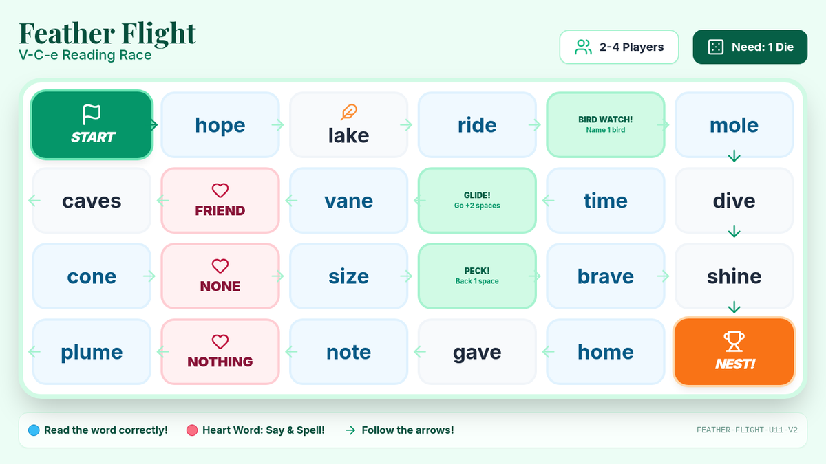The width and height of the screenshot is (826, 464).
Task: Click the Feather Flight title
Action: [107, 33]
